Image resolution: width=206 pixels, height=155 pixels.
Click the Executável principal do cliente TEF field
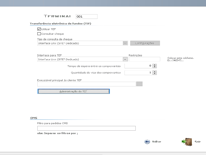point(86,84)
